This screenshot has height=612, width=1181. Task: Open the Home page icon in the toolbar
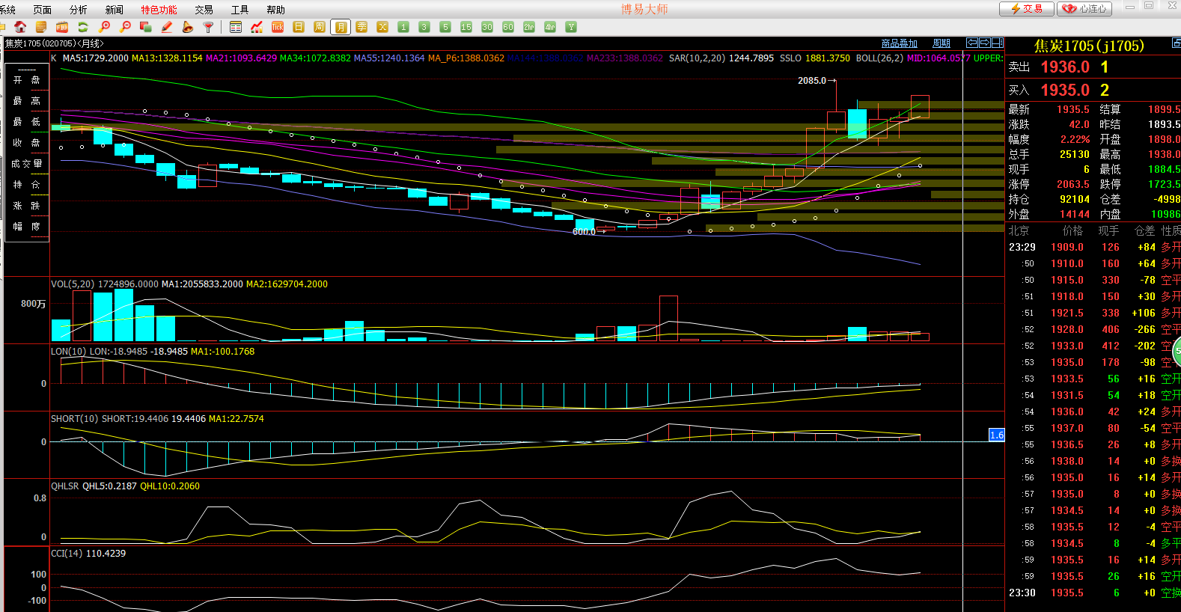(x=20, y=27)
